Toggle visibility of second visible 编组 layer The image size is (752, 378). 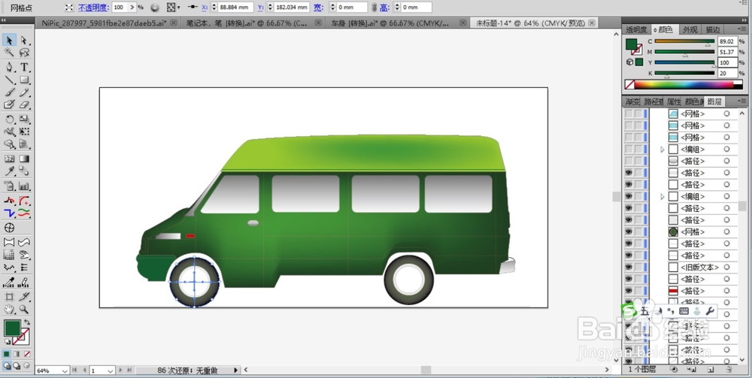[628, 196]
